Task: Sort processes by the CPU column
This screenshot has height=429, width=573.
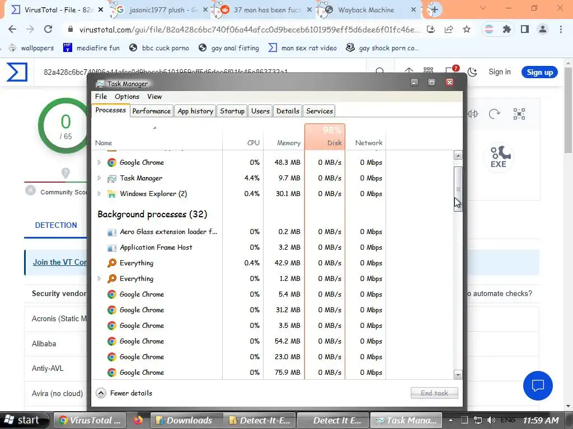Action: tap(243, 137)
